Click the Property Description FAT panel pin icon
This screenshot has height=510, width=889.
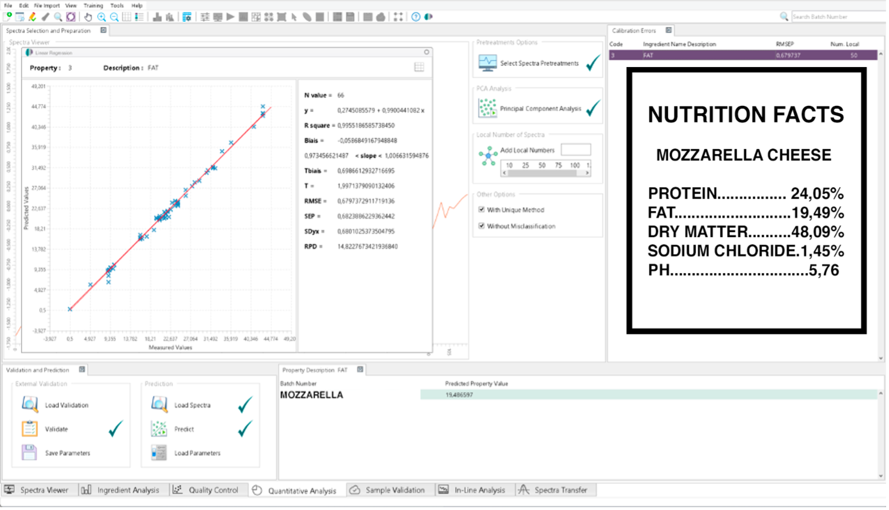360,369
